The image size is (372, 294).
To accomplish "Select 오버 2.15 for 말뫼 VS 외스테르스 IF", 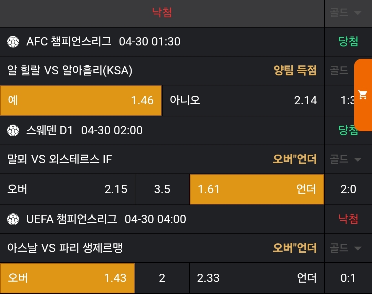I will [x=67, y=189].
